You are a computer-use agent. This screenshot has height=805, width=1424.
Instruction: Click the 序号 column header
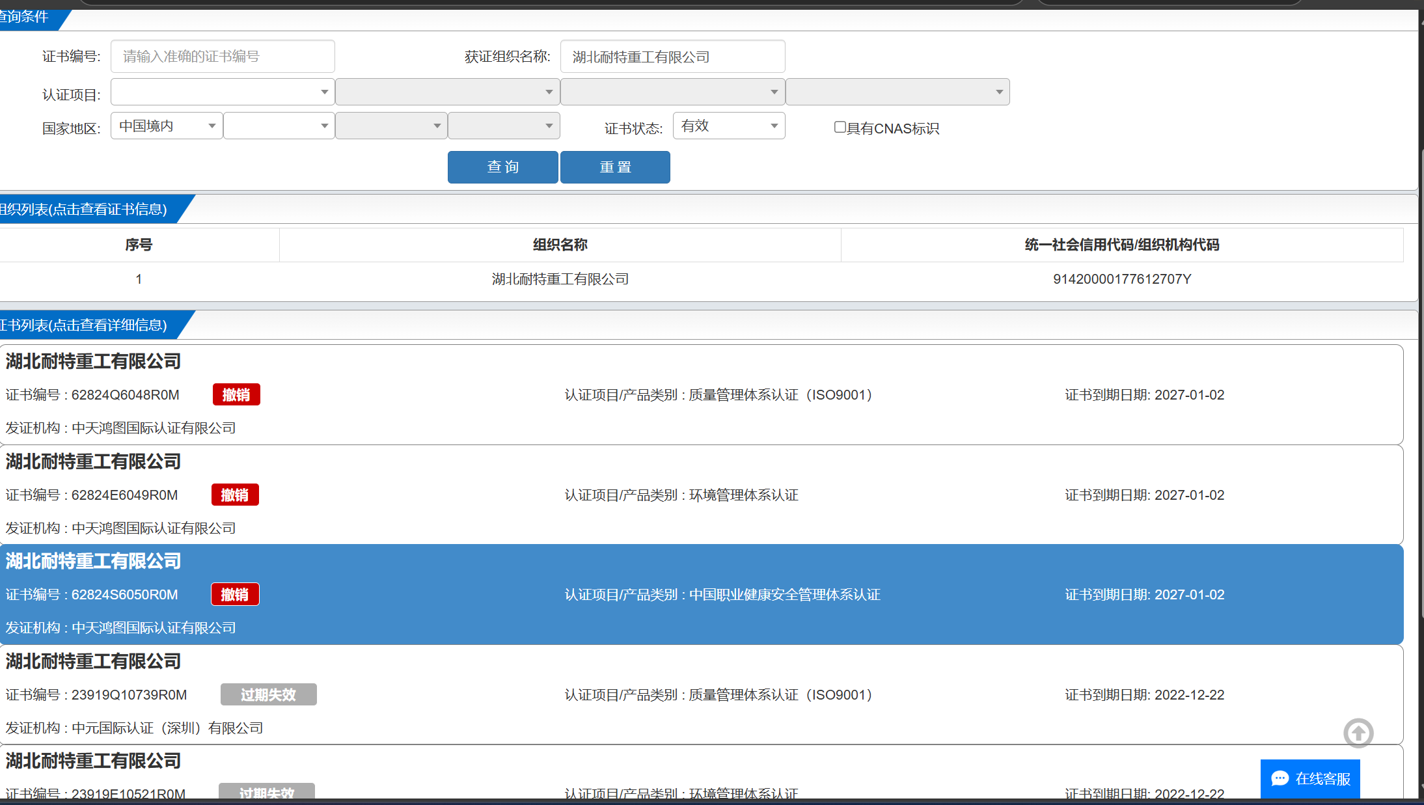139,245
